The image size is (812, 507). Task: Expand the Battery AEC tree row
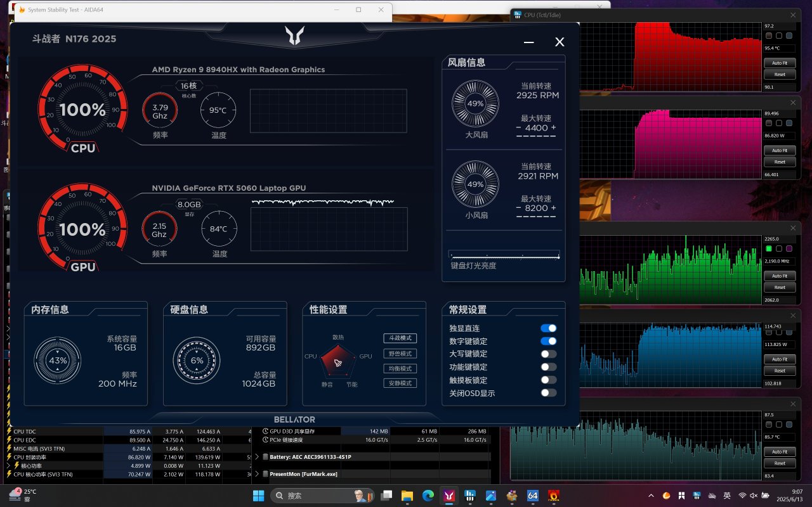click(256, 456)
